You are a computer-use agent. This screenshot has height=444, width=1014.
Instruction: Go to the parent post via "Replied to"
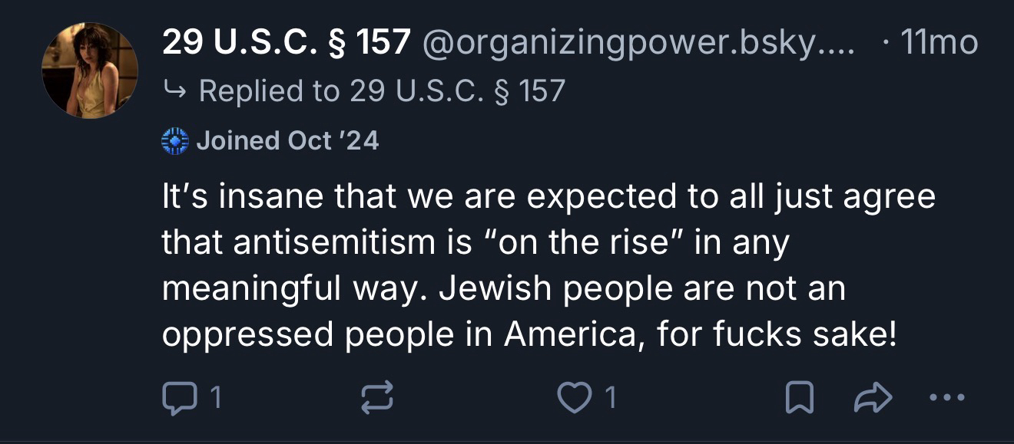click(x=382, y=91)
